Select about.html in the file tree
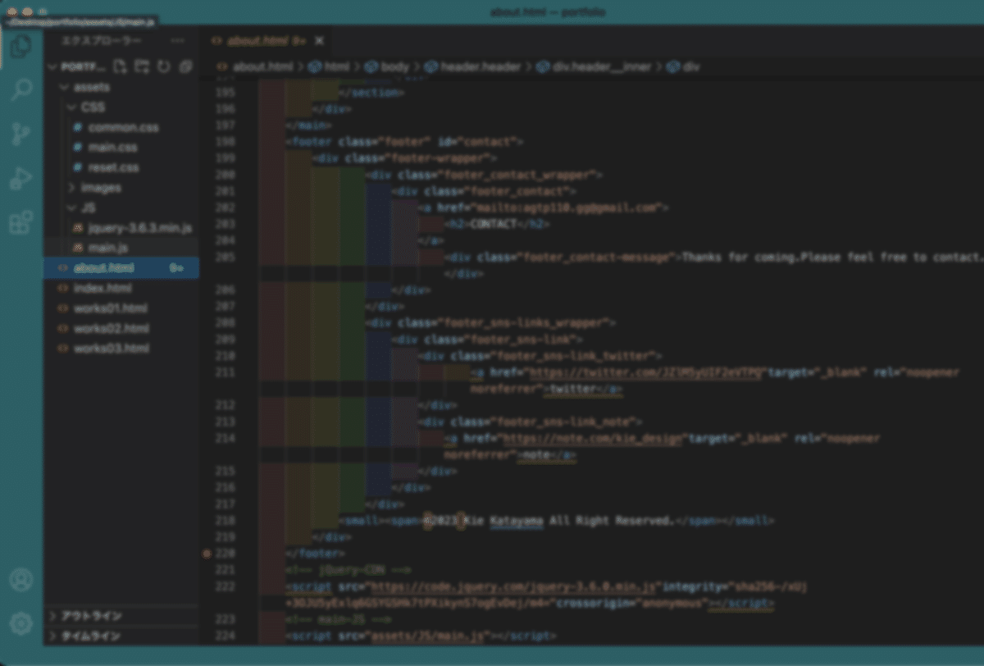 tap(121, 268)
